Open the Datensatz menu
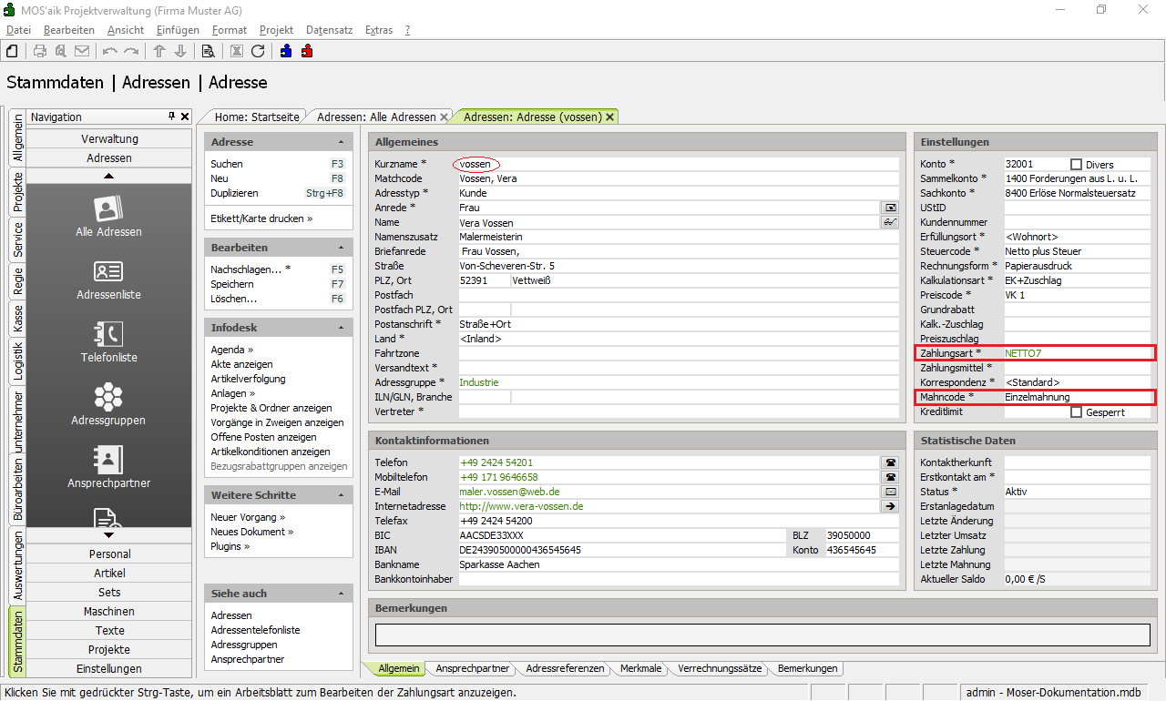The image size is (1166, 701). 329,30
